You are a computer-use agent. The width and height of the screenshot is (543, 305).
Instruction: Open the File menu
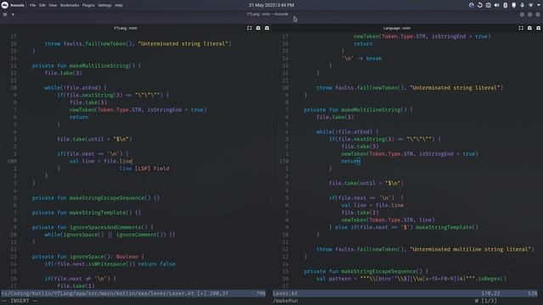tap(32, 5)
